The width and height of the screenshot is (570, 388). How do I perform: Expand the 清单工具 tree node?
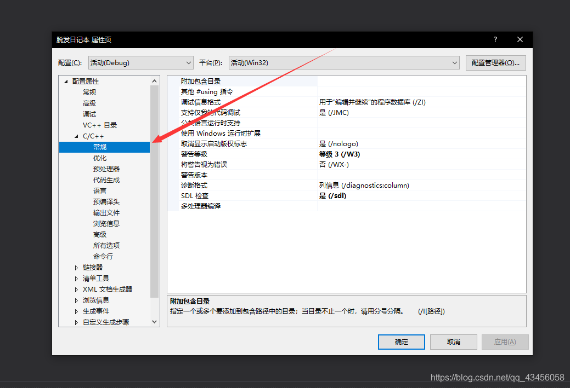pyautogui.click(x=76, y=278)
